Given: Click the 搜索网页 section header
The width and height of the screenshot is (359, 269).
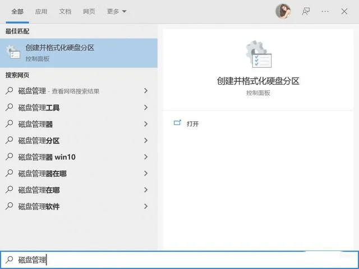Looking at the screenshot, I should [x=17, y=75].
